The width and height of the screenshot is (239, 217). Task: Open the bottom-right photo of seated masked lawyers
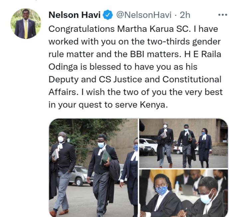coord(183,193)
